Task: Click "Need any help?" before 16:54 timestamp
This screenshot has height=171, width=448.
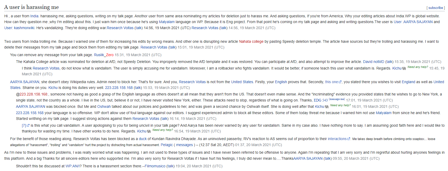Action: (x=163, y=130)
